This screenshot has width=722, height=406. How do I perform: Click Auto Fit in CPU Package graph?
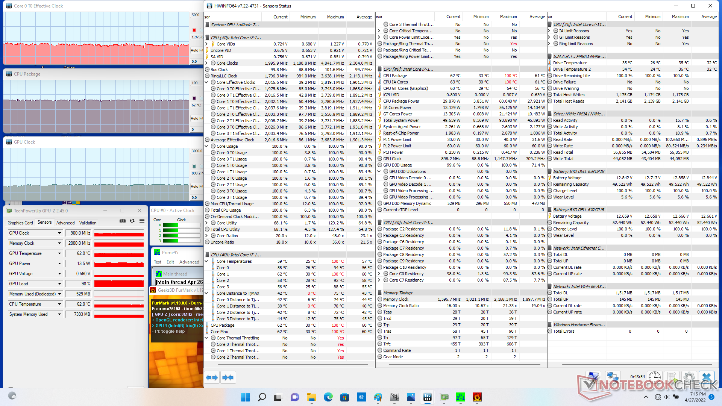click(x=197, y=118)
